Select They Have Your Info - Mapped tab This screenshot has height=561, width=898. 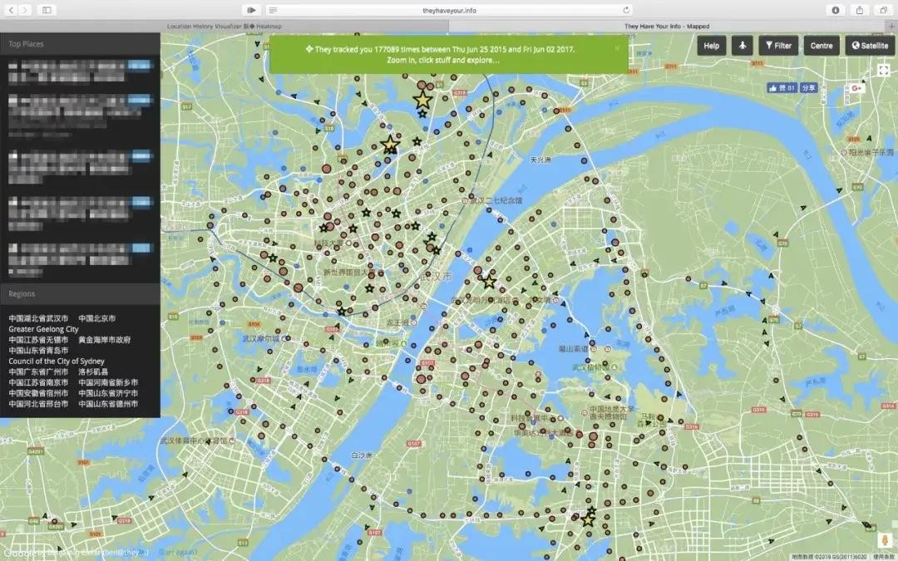(667, 26)
